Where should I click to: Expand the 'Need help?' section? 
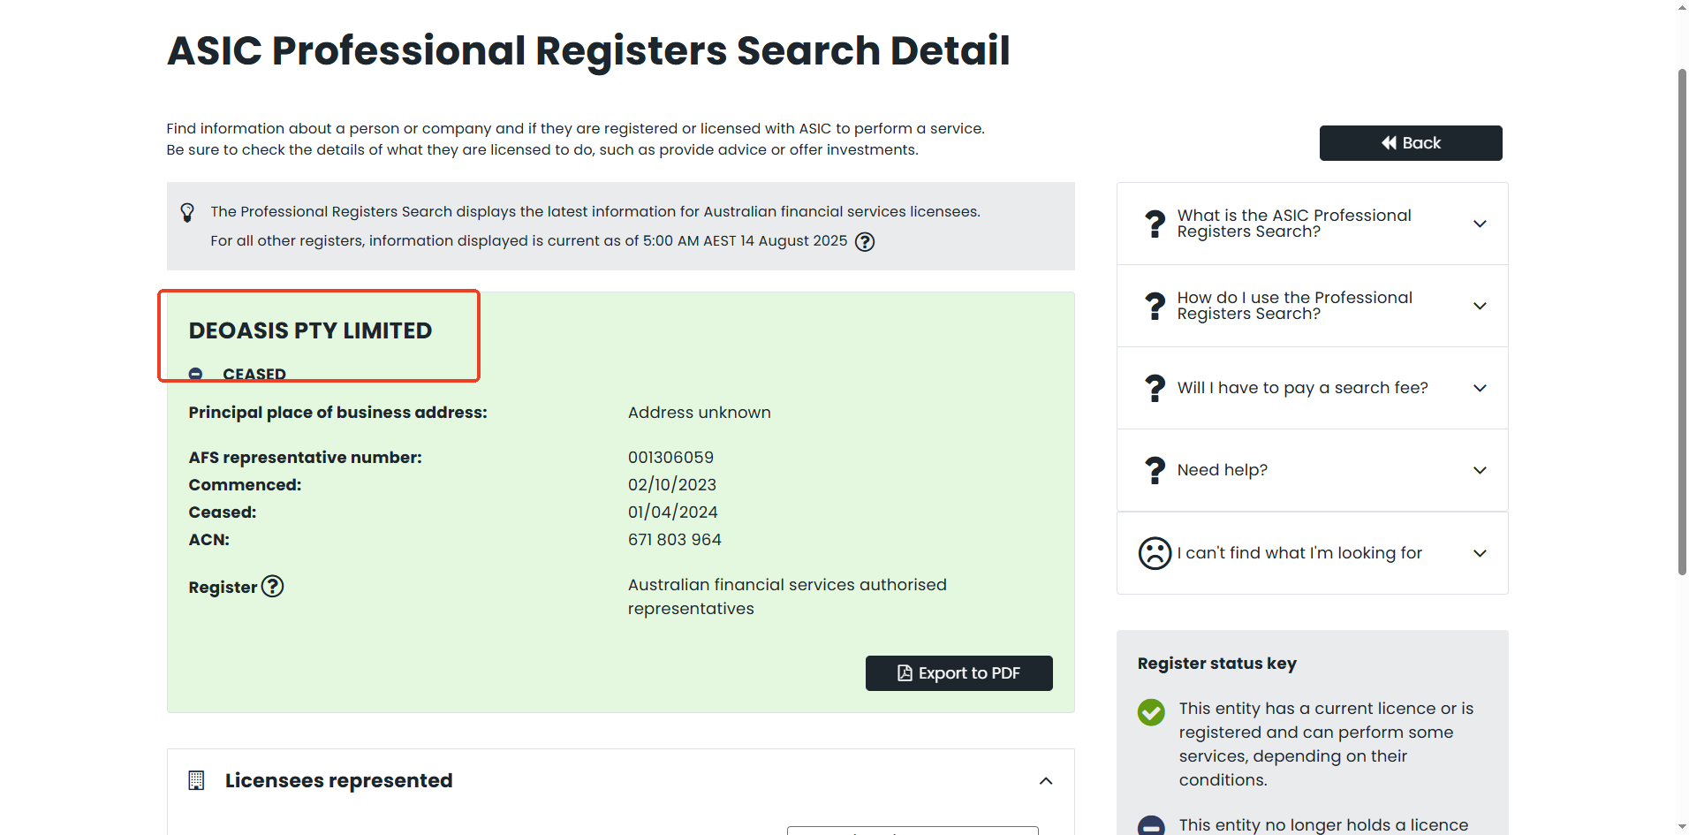1480,470
